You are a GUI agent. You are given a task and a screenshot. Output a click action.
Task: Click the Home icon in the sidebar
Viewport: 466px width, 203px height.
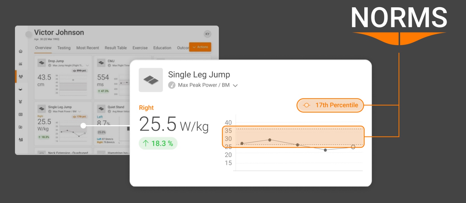point(21,51)
